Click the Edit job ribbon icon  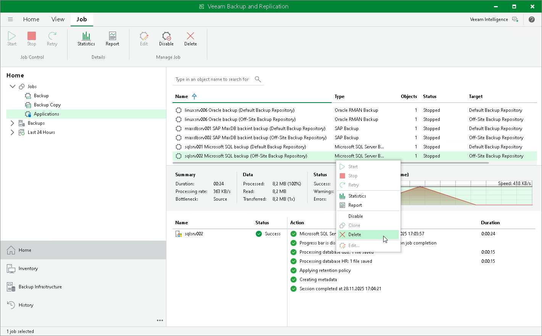pyautogui.click(x=144, y=36)
